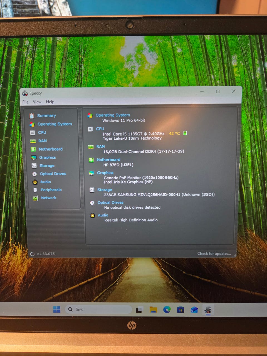
Task: Click the Windows flag icon in the summary panel
Action: 90,115
